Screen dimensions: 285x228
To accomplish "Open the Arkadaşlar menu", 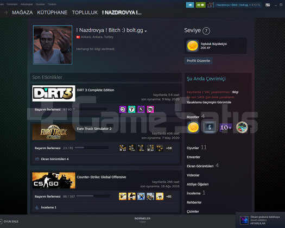I will (27, 4).
